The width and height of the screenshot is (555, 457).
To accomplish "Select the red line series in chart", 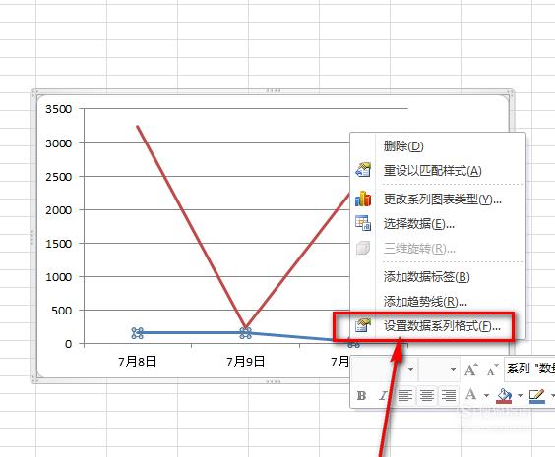I will (x=191, y=227).
